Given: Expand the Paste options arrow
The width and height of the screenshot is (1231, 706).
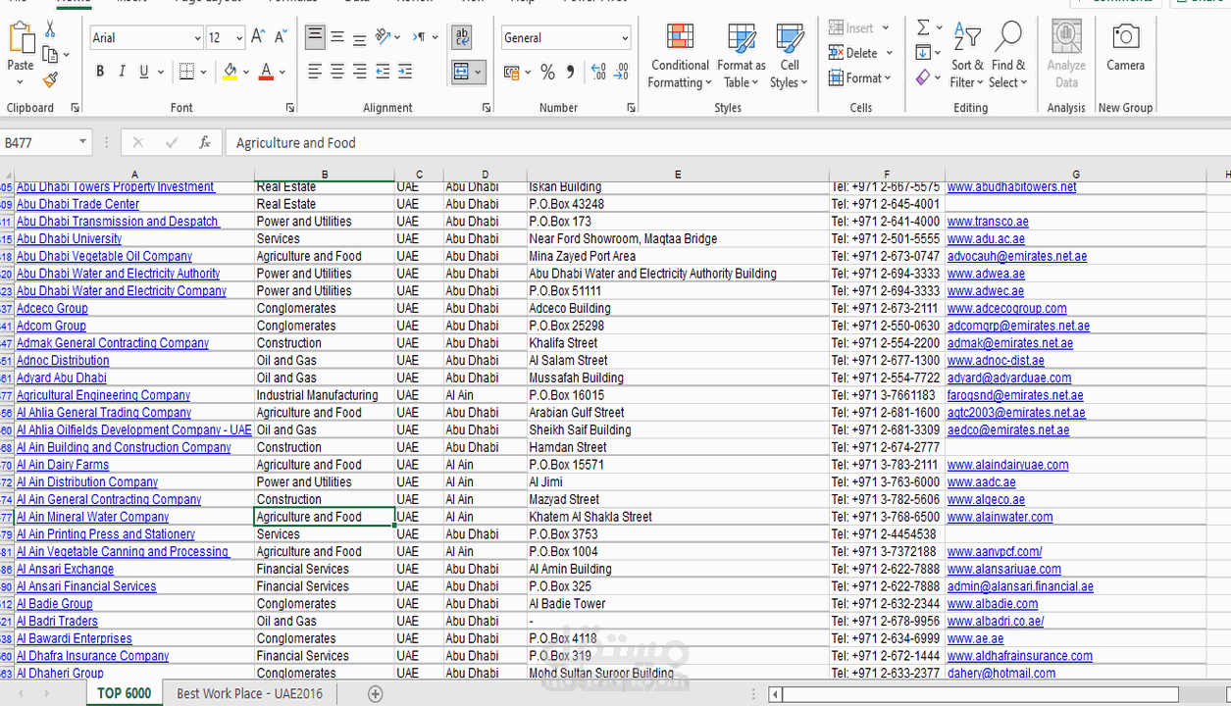Looking at the screenshot, I should point(21,81).
